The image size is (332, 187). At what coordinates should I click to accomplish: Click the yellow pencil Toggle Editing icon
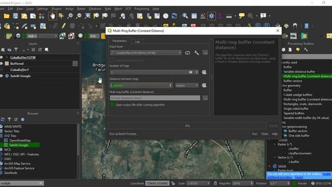(x=63, y=26)
